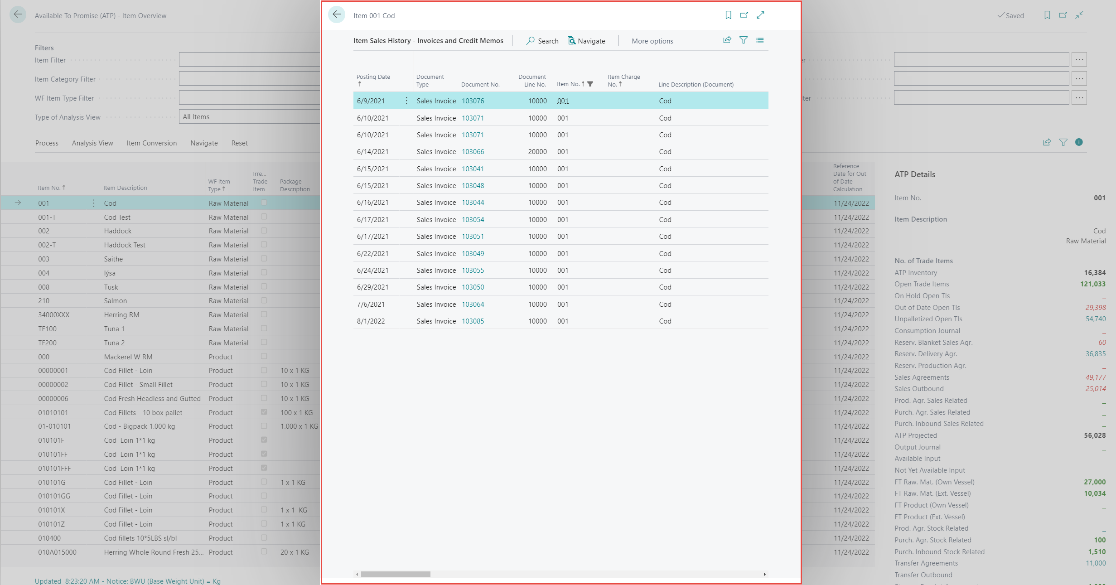Toggle Trade Item checkbox for item 010101F
The image size is (1116, 585).
tap(264, 440)
